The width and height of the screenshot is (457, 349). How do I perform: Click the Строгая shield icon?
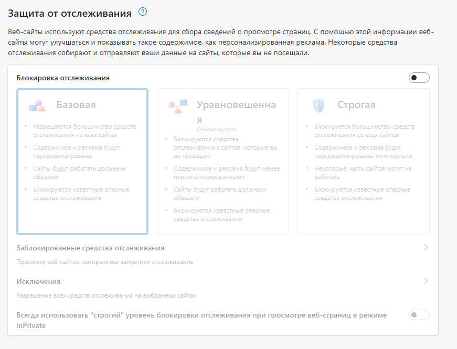pyautogui.click(x=318, y=105)
